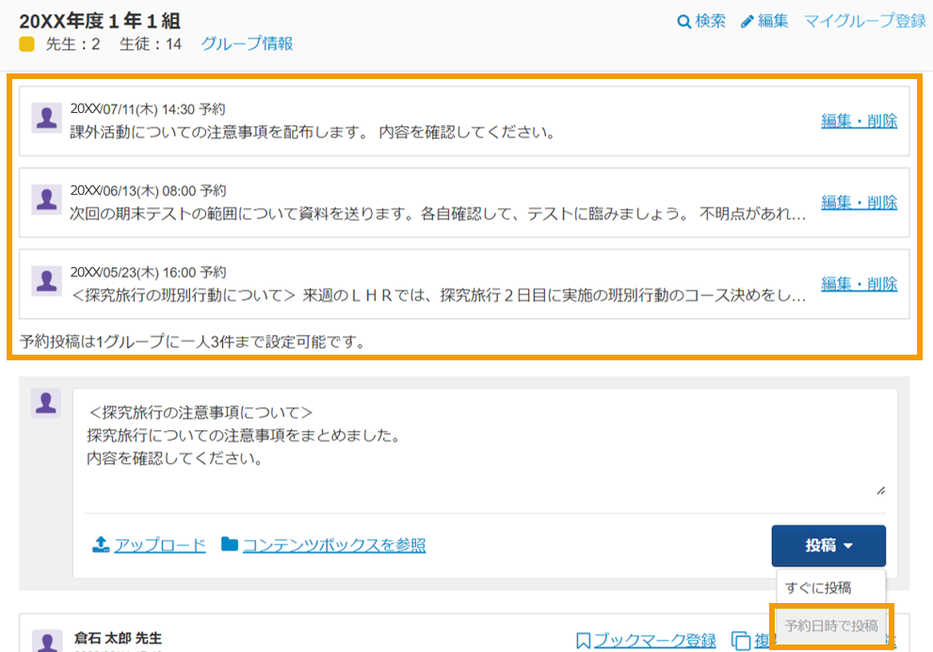
Task: Click the yellow group color square
Action: pyautogui.click(x=26, y=44)
